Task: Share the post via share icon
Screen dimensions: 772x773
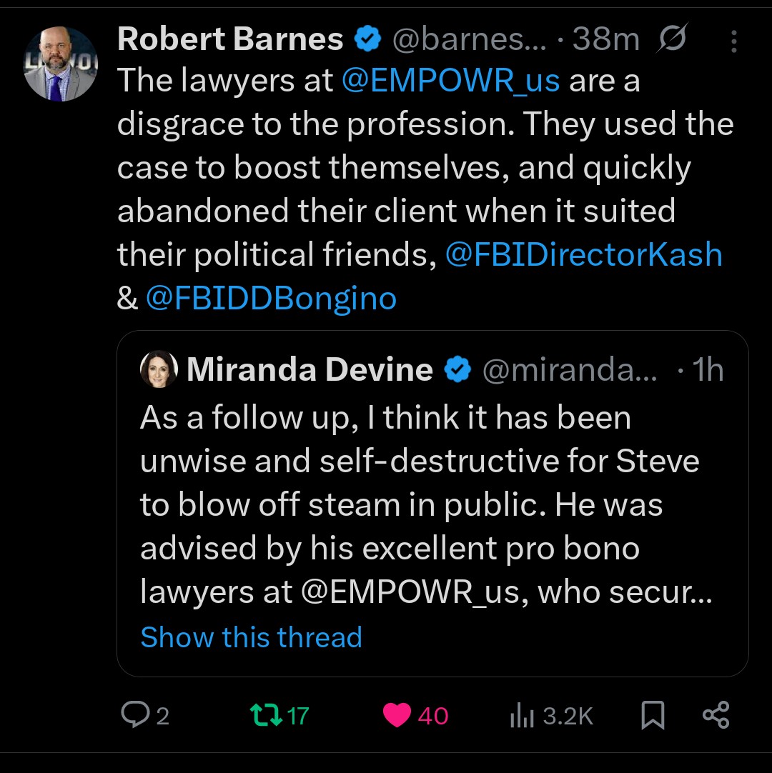Action: 716,715
